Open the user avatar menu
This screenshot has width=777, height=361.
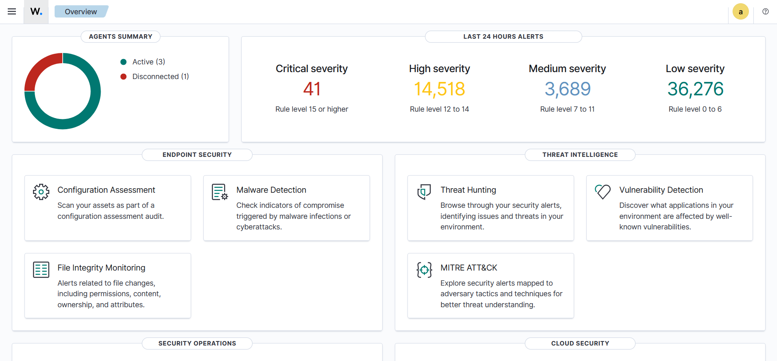[x=740, y=12]
